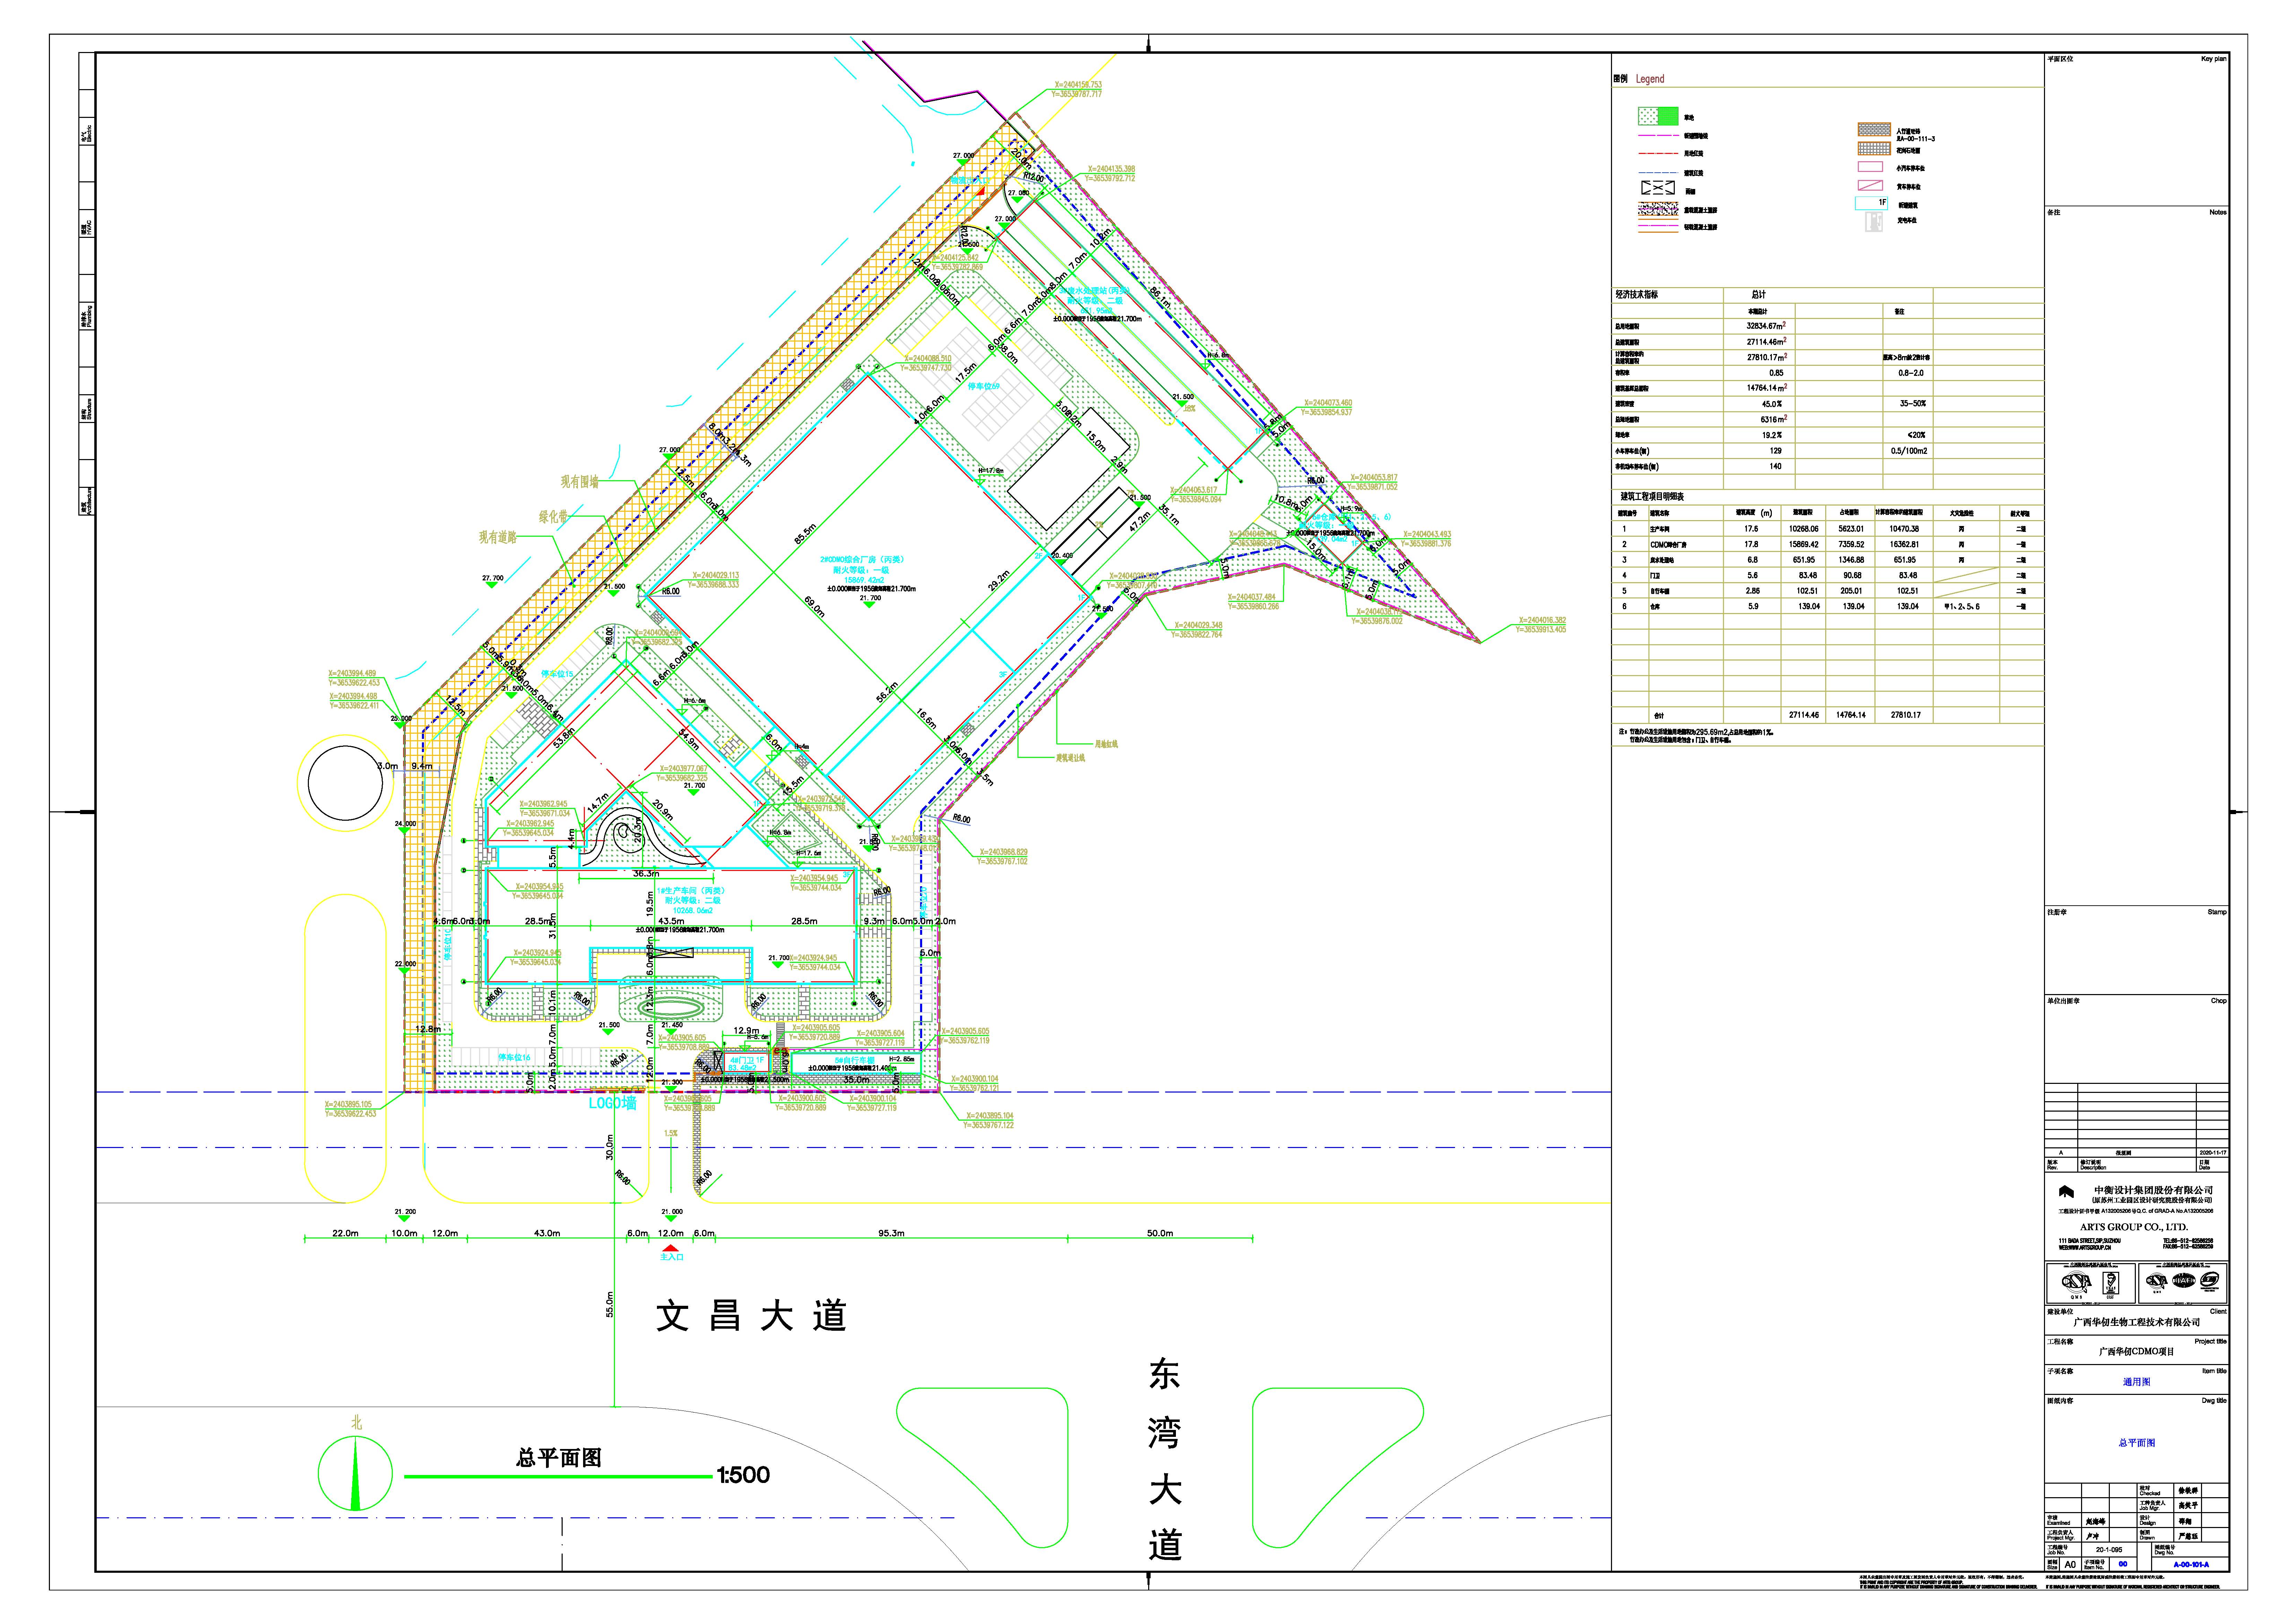Click the '32834.67m2' total land area value

click(1766, 326)
